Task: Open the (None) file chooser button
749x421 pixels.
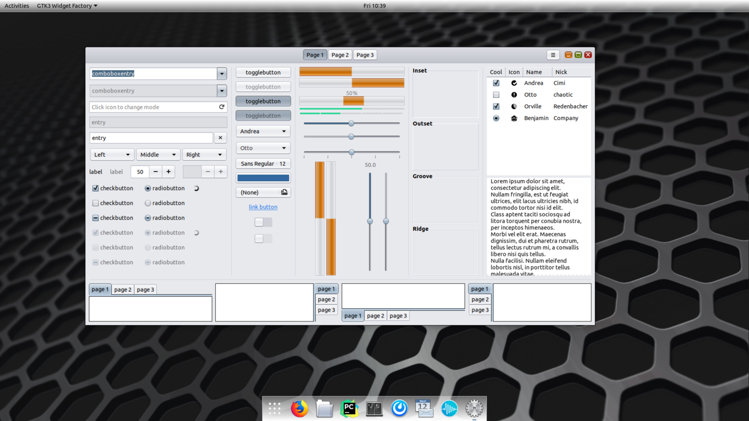Action: click(x=263, y=192)
